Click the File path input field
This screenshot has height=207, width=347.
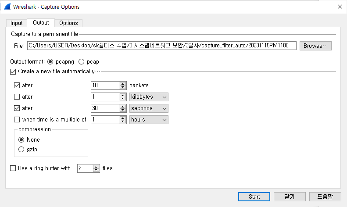tap(162, 46)
